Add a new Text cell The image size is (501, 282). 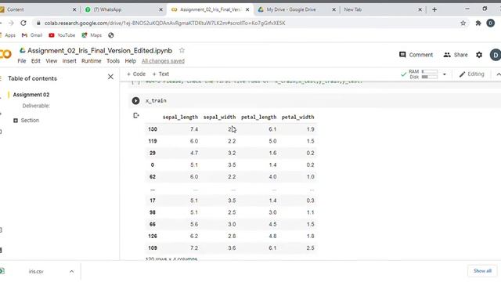point(160,74)
